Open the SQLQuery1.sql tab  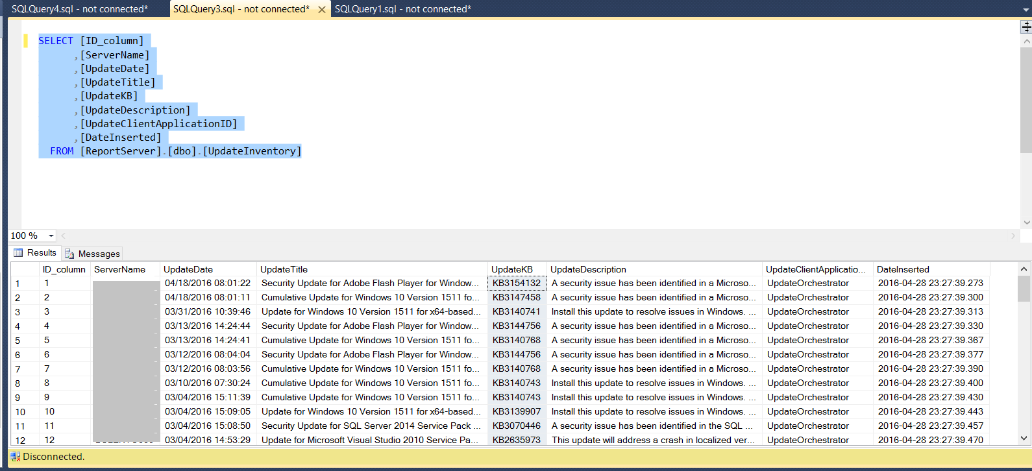click(x=403, y=9)
